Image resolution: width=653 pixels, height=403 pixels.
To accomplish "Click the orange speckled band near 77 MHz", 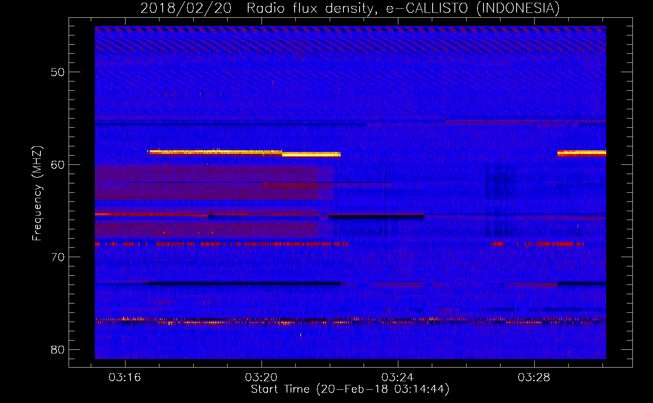I will [x=350, y=321].
